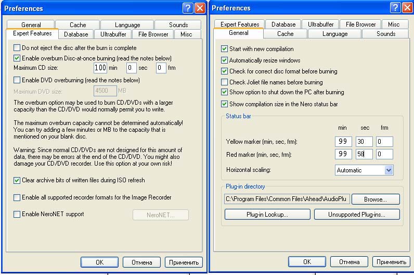
Task: Click the plug-in directory path field
Action: pos(287,199)
